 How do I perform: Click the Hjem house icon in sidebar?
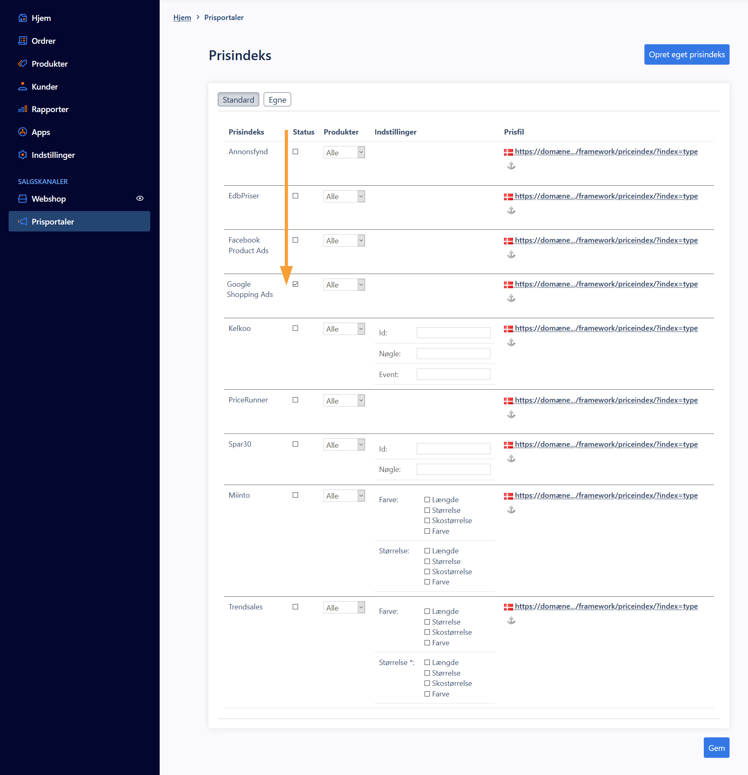point(23,18)
